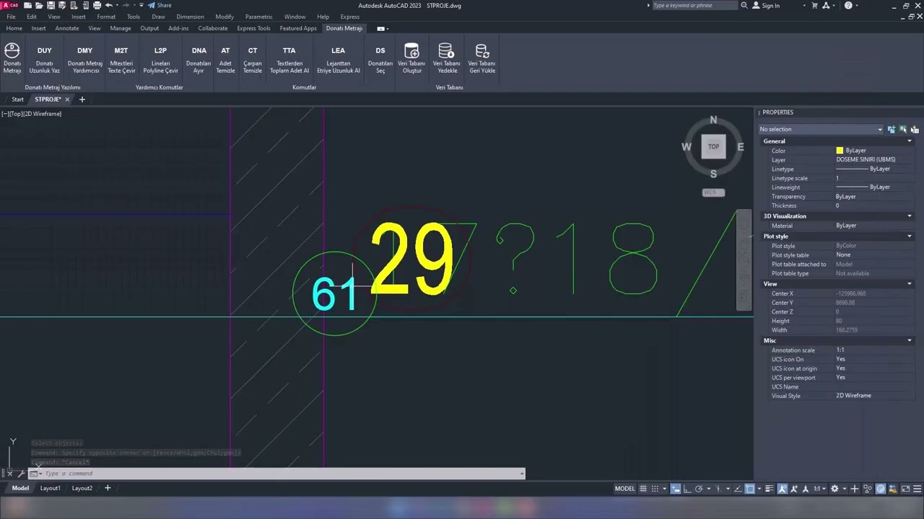Collapse the Misc properties section
Viewport: 924px width, 519px height.
pos(910,340)
